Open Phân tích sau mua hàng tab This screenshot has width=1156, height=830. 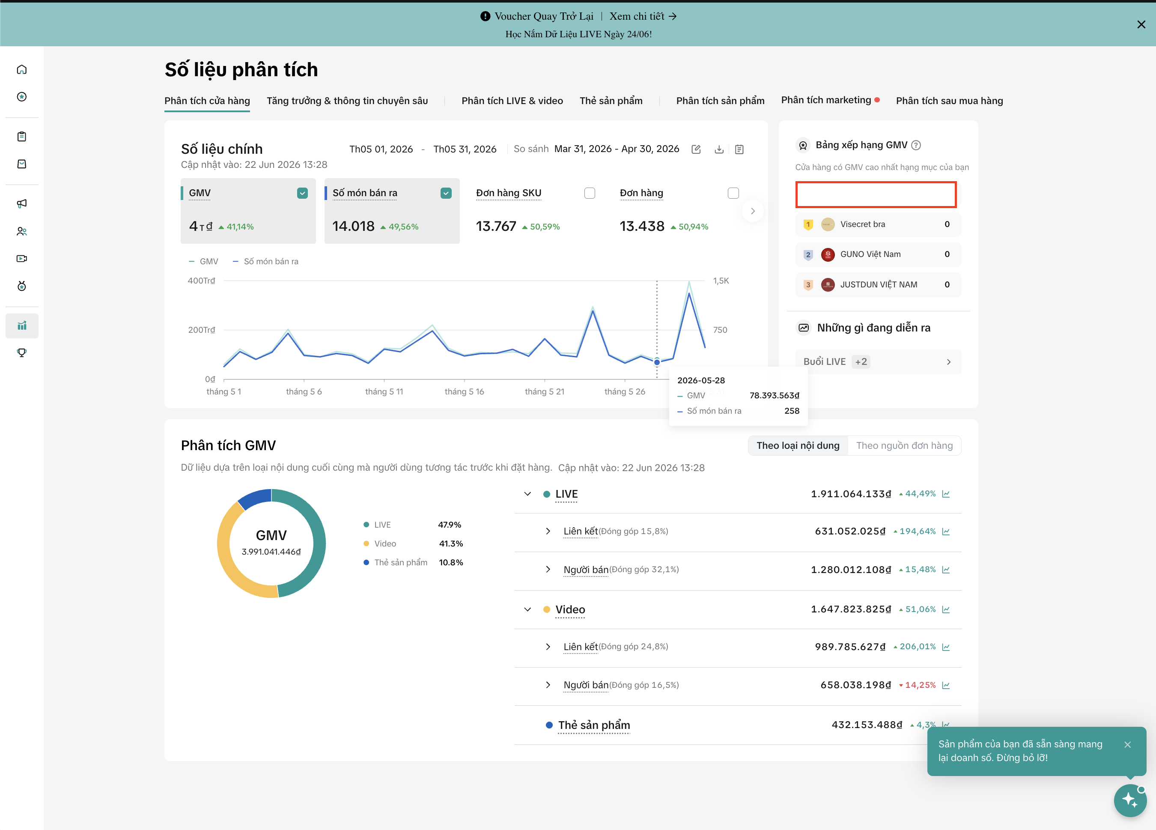(950, 101)
